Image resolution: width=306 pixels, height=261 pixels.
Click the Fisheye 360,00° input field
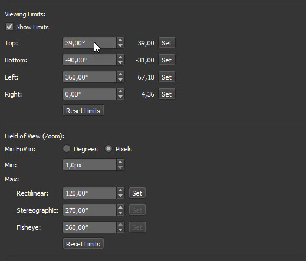point(90,227)
